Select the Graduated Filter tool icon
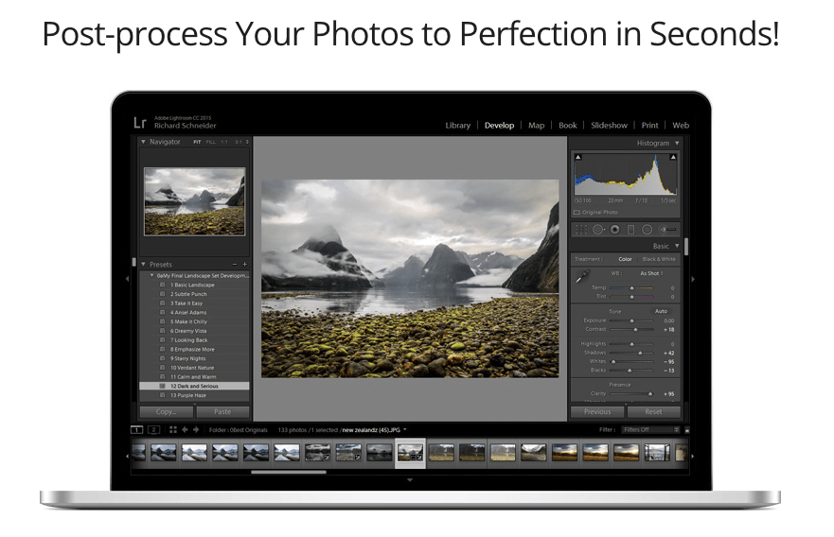The image size is (834, 537). pos(630,230)
